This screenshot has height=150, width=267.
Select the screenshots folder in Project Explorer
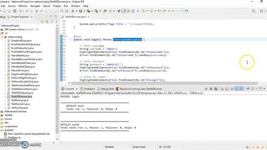tap(11, 127)
